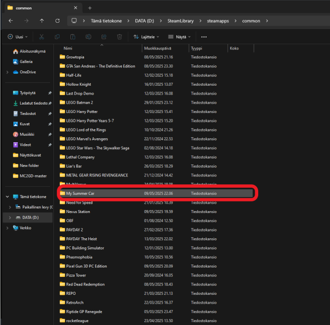Image resolution: width=330 pixels, height=325 pixels.
Task: Open Kuvat pictures shortcut
Action: click(x=21, y=124)
